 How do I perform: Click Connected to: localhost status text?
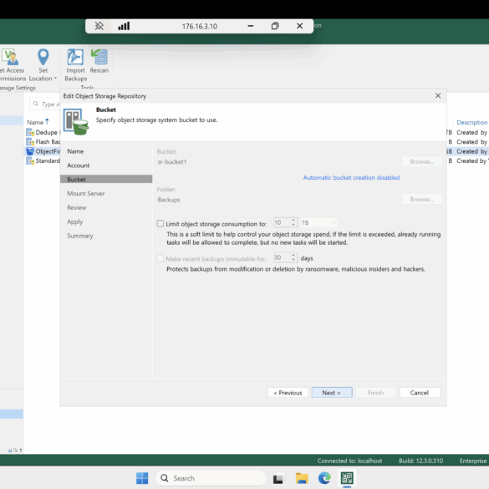[349, 461]
